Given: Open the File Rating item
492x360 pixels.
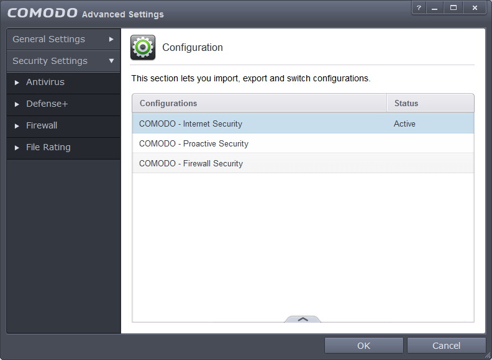Looking at the screenshot, I should (48, 147).
